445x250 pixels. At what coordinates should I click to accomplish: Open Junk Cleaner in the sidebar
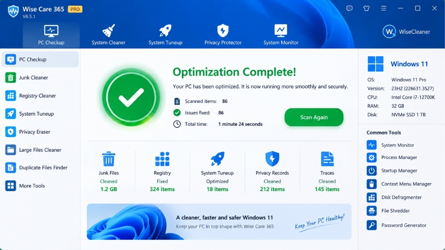(x=40, y=77)
